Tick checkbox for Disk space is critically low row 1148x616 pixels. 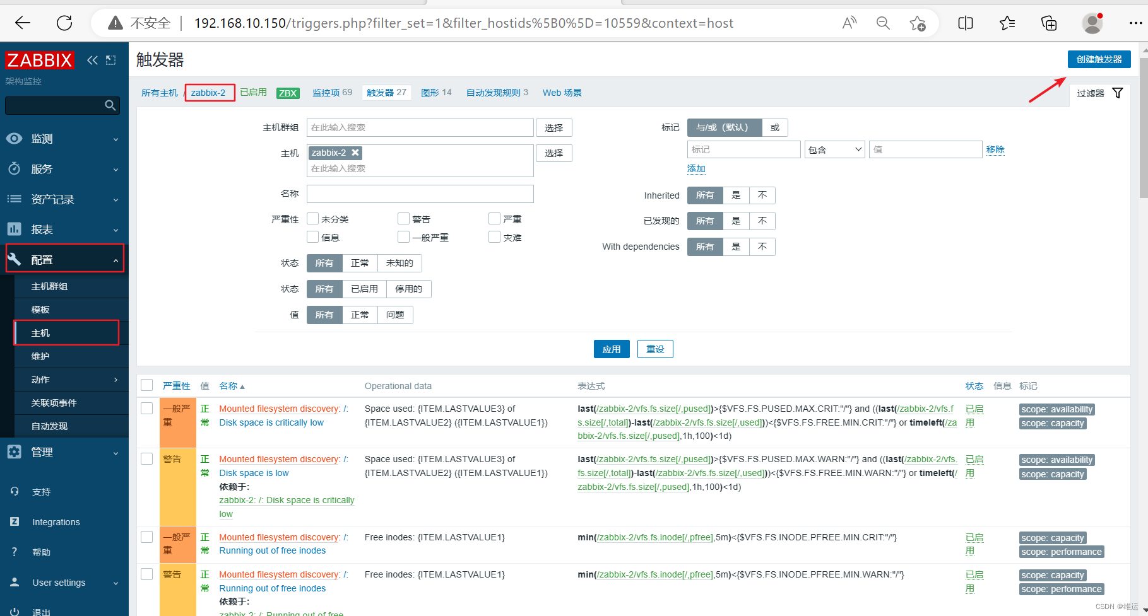pos(147,408)
